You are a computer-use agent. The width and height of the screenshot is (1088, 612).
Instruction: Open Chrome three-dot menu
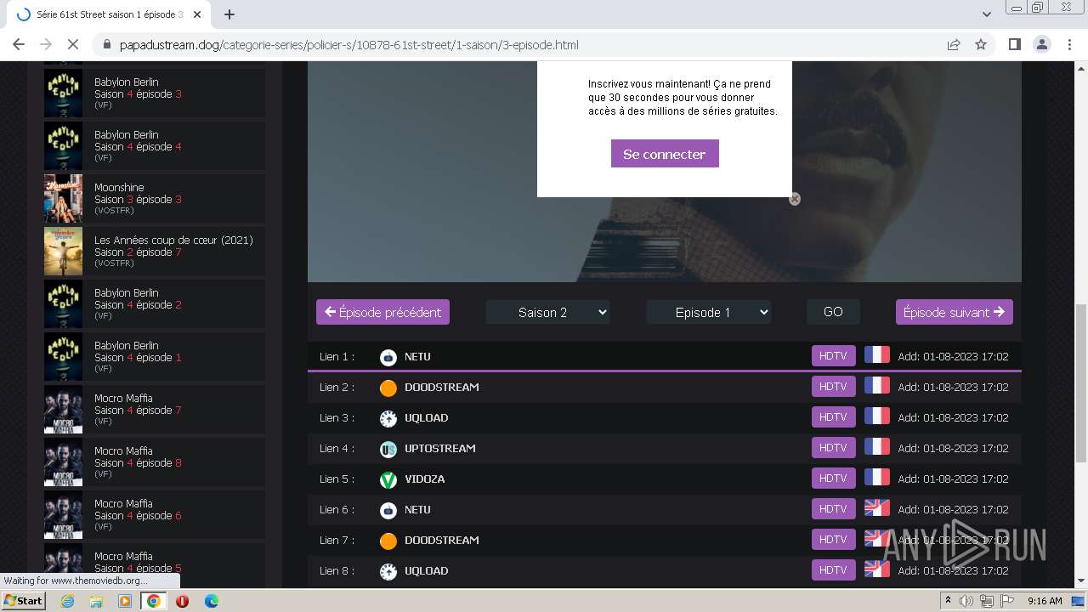(1069, 44)
